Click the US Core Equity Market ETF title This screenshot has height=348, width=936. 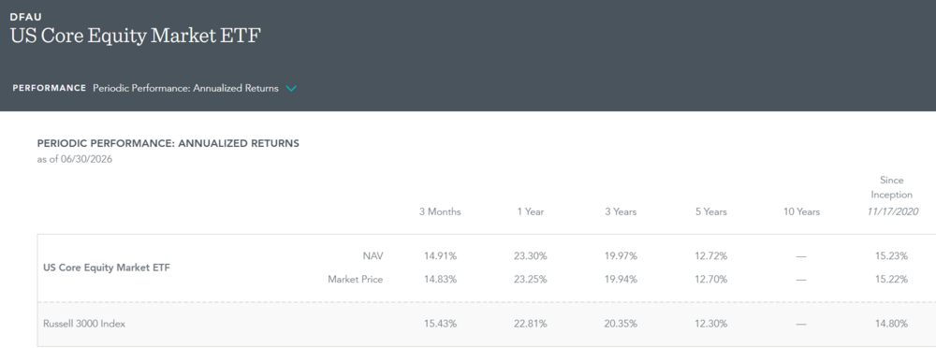point(136,36)
